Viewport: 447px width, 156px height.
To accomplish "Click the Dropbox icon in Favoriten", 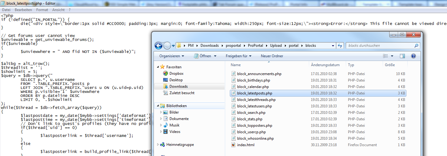I will 166,74.
